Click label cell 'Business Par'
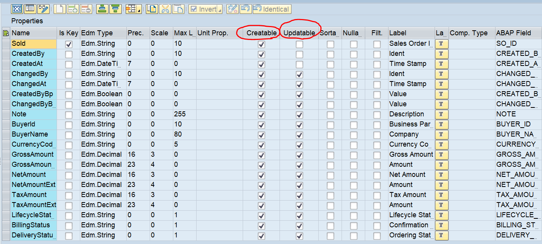 point(411,124)
